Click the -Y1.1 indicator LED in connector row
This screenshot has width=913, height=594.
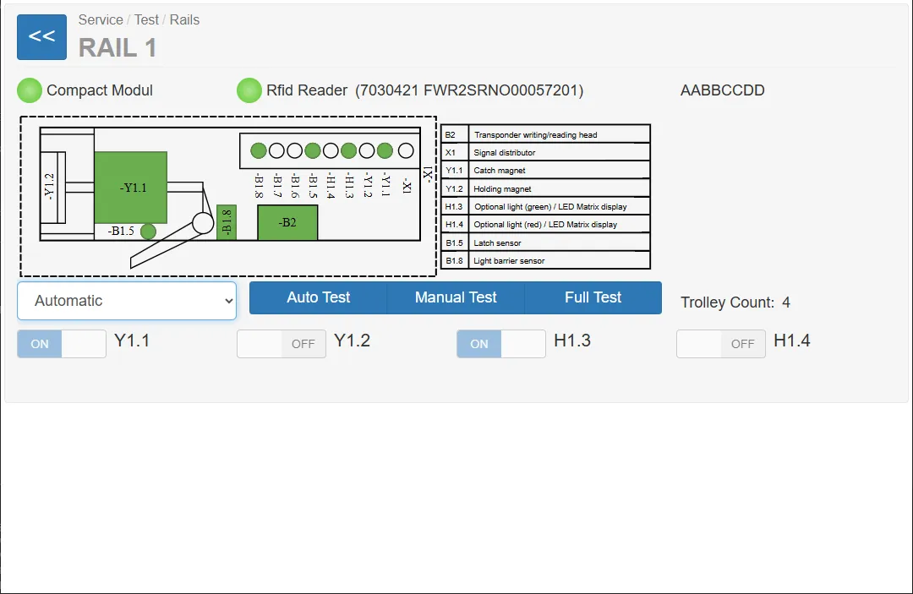click(x=385, y=150)
